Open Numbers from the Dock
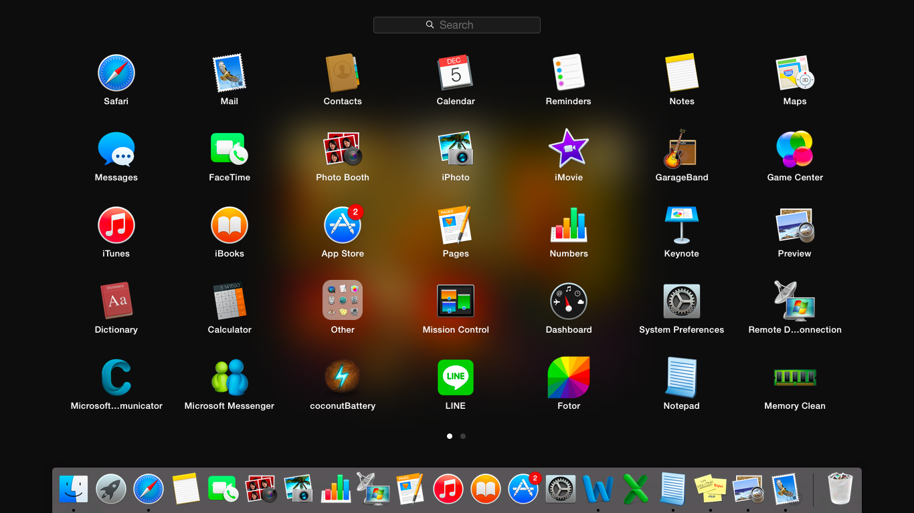Viewport: 914px width, 513px height. 336,489
